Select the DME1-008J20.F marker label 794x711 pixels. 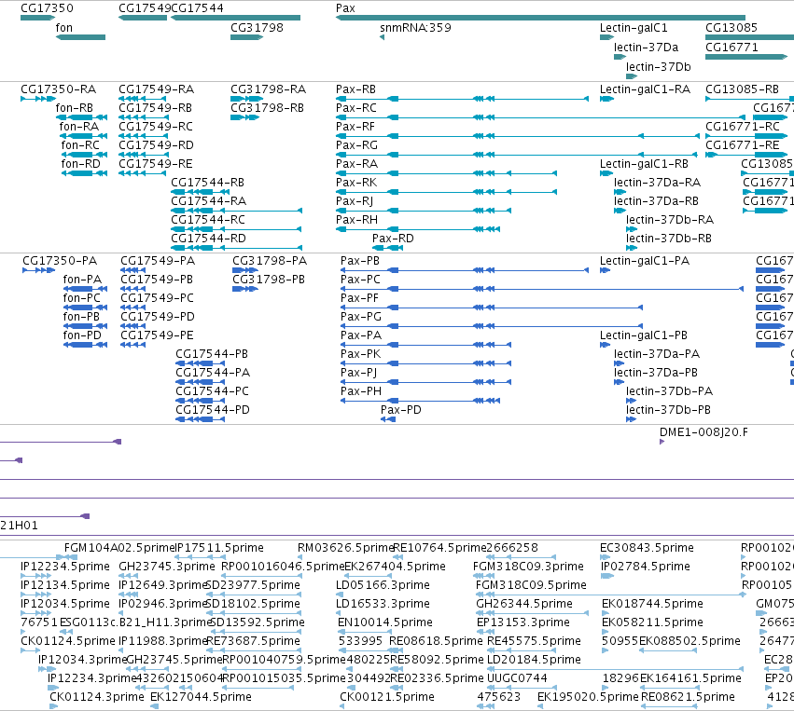coord(703,432)
